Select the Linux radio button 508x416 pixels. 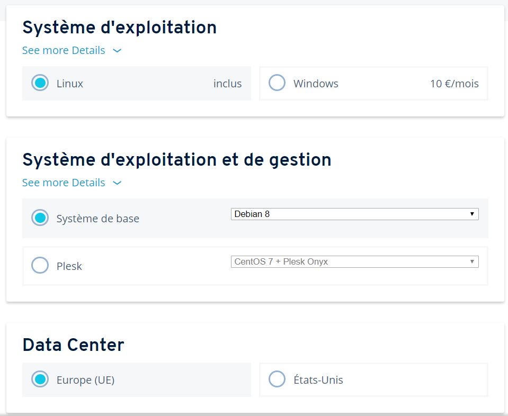40,83
